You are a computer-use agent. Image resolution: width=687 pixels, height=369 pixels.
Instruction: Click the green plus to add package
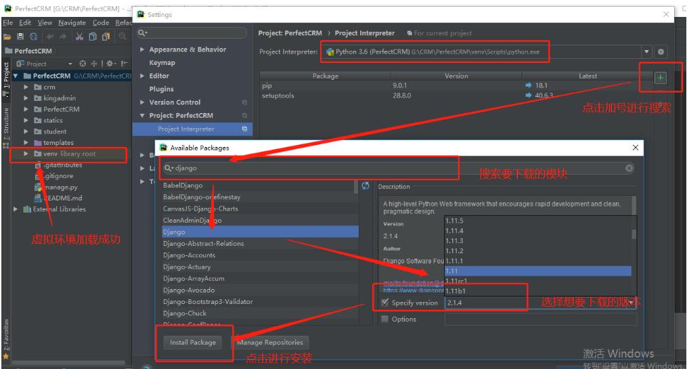(x=661, y=78)
